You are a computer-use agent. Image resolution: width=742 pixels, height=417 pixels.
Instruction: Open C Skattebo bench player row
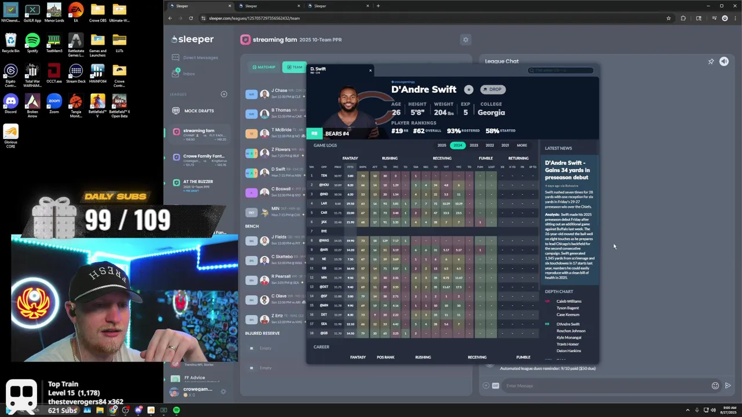pyautogui.click(x=276, y=260)
